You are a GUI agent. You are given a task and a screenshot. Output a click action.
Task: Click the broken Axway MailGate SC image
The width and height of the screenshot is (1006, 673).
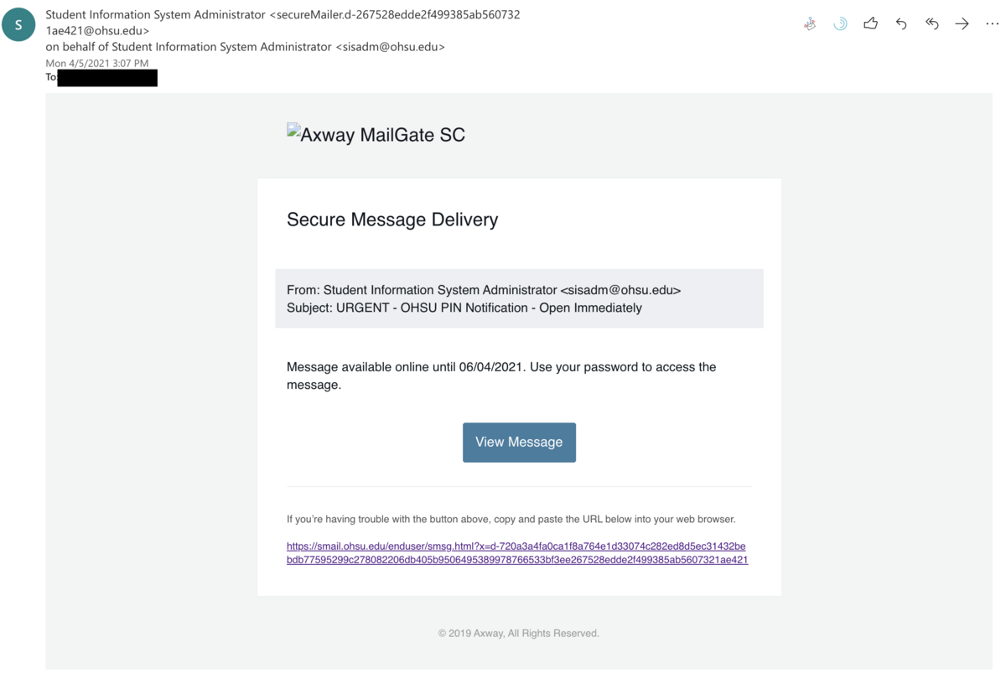(x=376, y=134)
